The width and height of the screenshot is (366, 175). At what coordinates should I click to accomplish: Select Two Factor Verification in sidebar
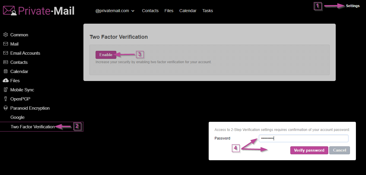point(33,127)
